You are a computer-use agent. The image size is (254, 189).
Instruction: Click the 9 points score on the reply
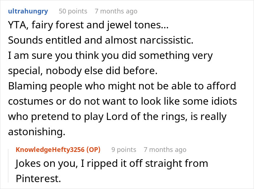click(x=124, y=149)
